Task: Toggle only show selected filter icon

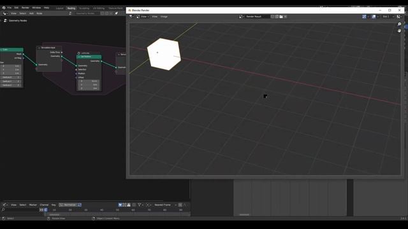Action: click(x=120, y=205)
